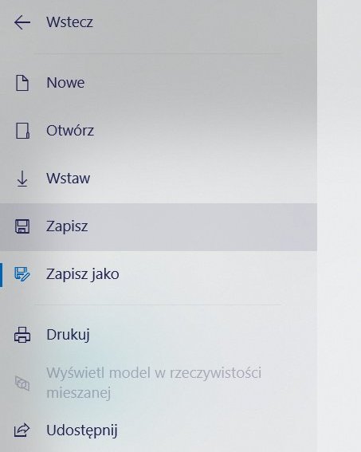The height and width of the screenshot is (452, 361).
Task: Click the highlighted Zapisz row background
Action: 159,227
